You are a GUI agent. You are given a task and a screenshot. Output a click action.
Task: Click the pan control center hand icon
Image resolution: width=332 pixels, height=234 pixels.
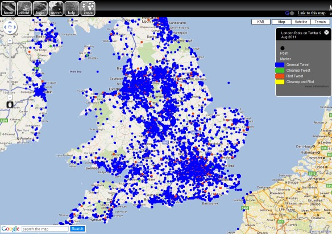click(x=10, y=27)
